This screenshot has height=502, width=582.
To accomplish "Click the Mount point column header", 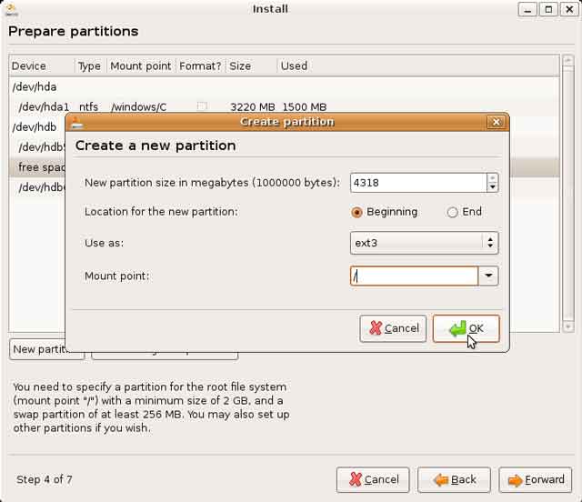I will click(x=140, y=66).
